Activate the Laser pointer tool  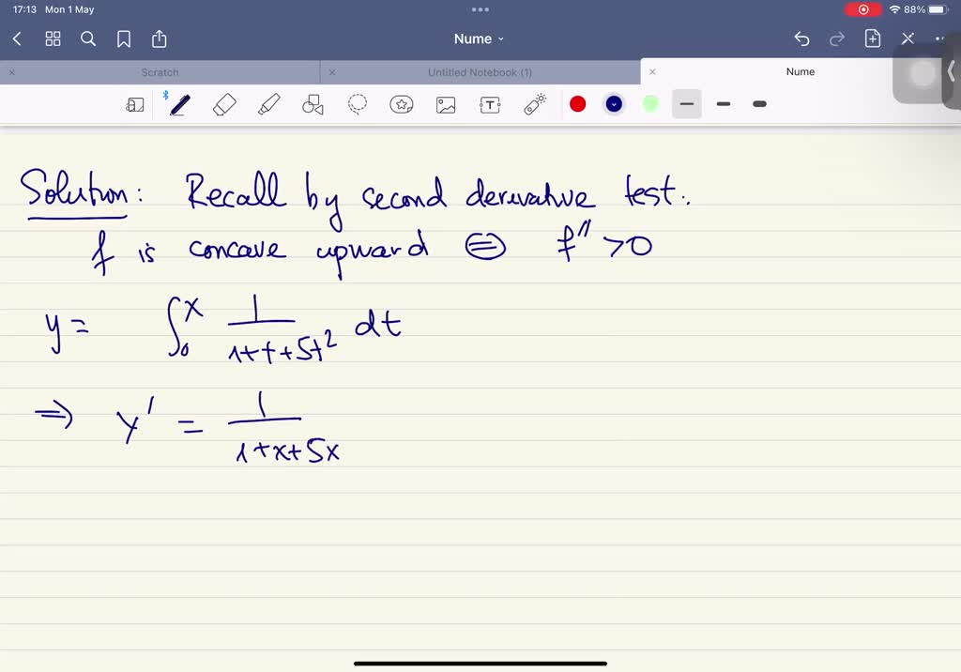pos(534,103)
